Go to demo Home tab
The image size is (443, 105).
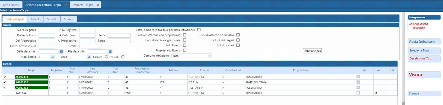[x=11, y=5]
